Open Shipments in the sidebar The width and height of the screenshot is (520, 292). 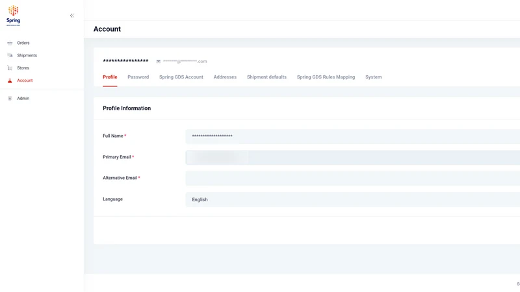point(27,55)
